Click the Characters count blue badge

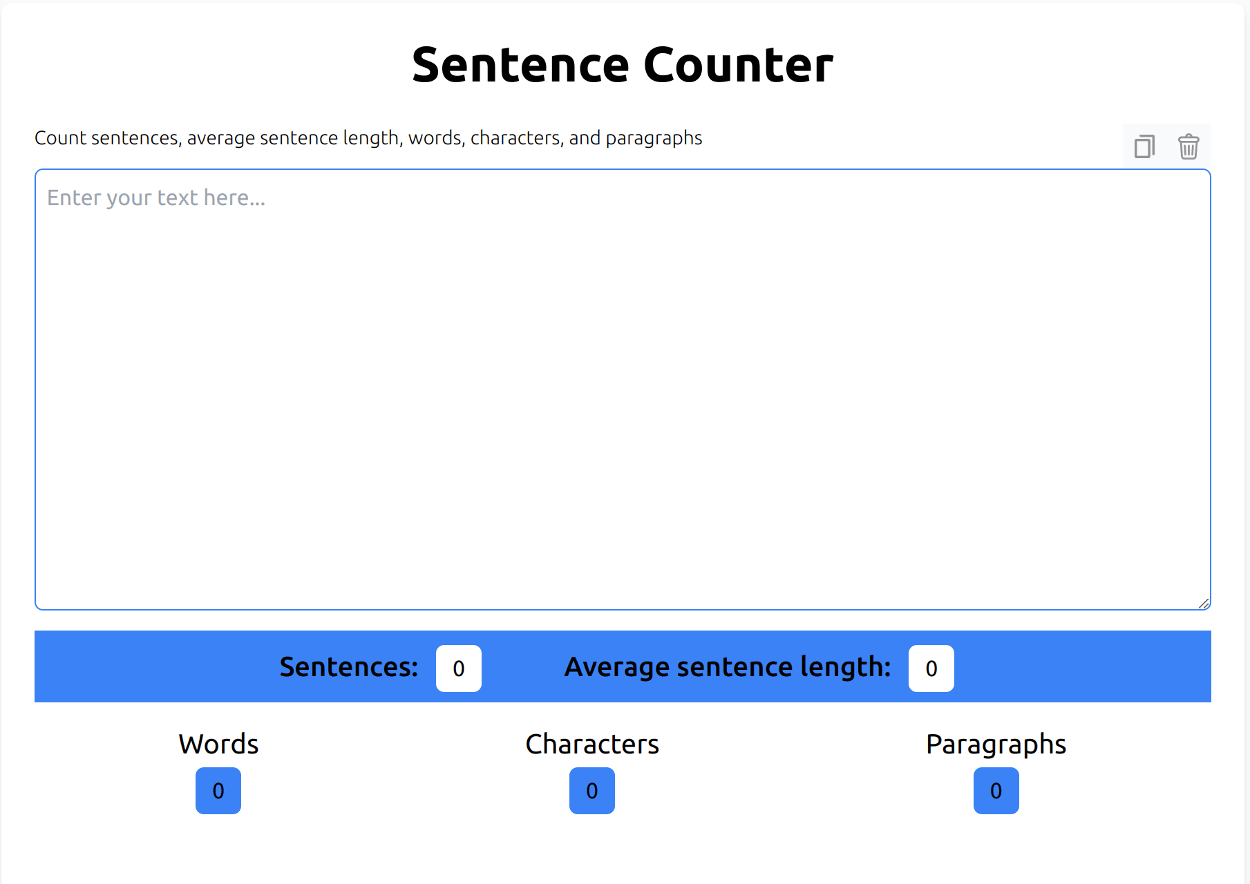point(592,791)
